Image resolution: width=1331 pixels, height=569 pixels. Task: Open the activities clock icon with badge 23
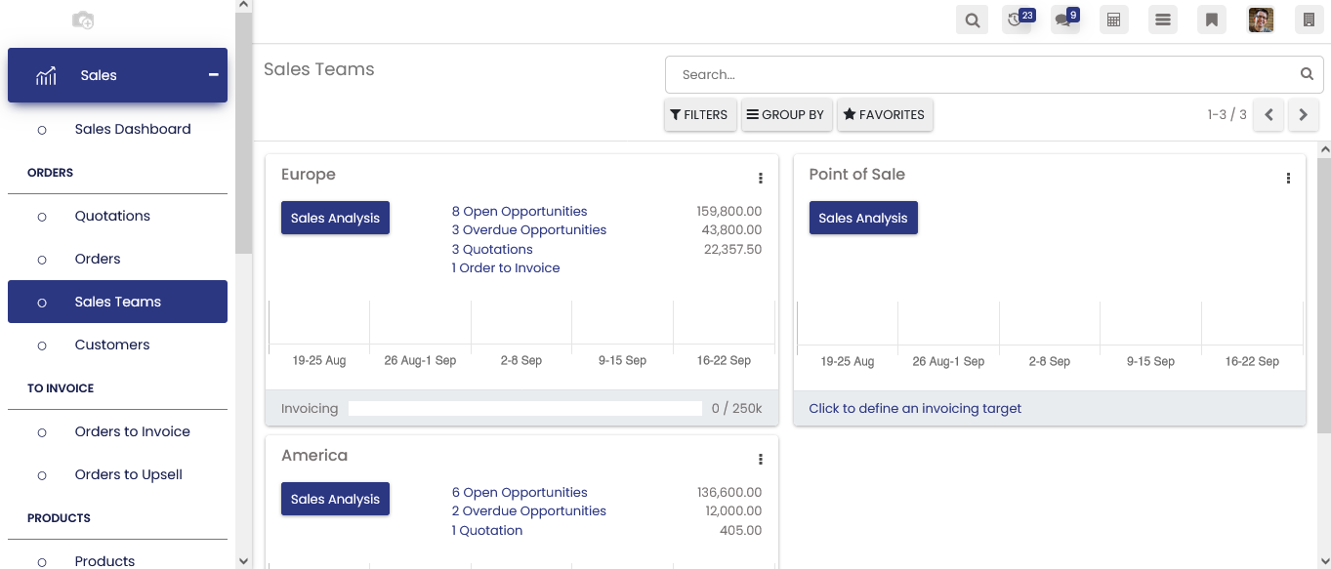click(1017, 20)
